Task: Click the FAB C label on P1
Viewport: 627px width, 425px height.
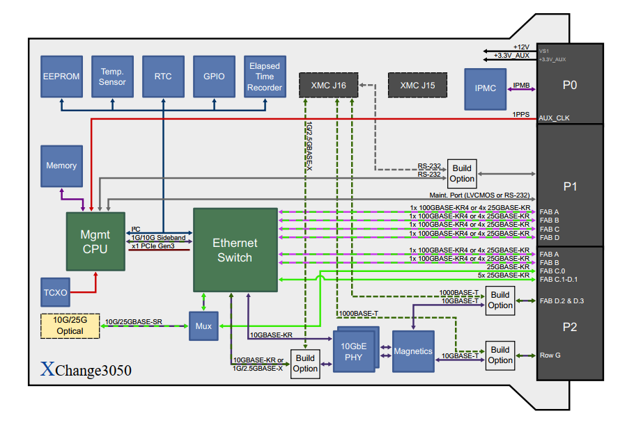Action: point(550,230)
